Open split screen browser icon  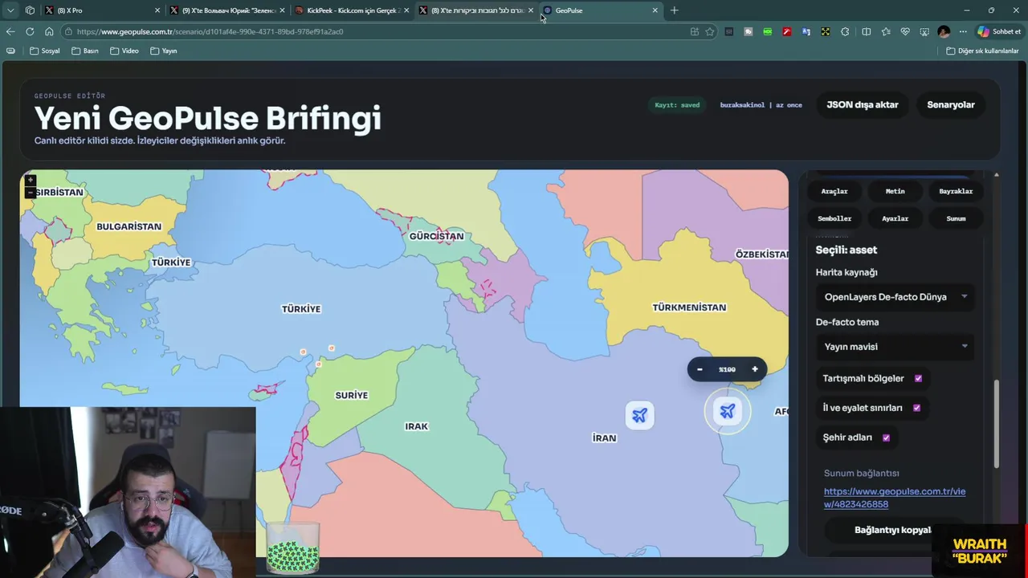coord(866,31)
